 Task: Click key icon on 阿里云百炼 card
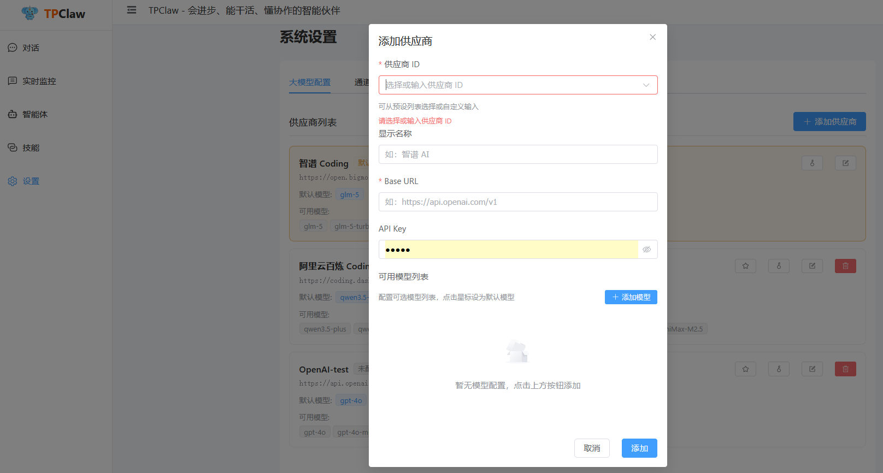(x=779, y=266)
